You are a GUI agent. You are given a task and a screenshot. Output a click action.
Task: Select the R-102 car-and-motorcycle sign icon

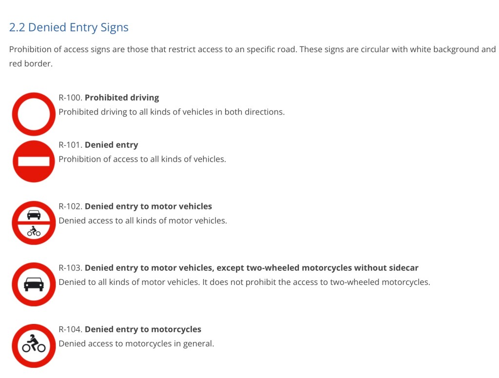34,223
